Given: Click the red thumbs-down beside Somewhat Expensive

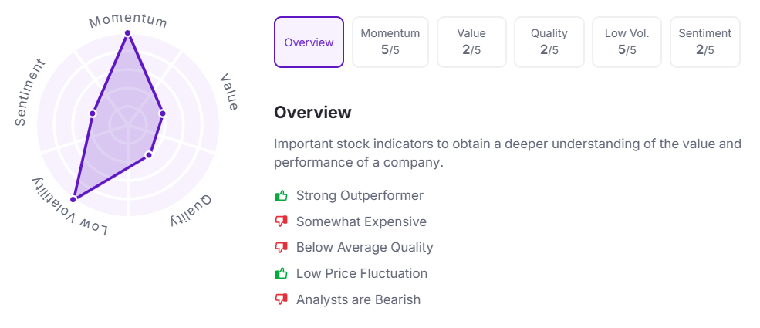Looking at the screenshot, I should 281,222.
